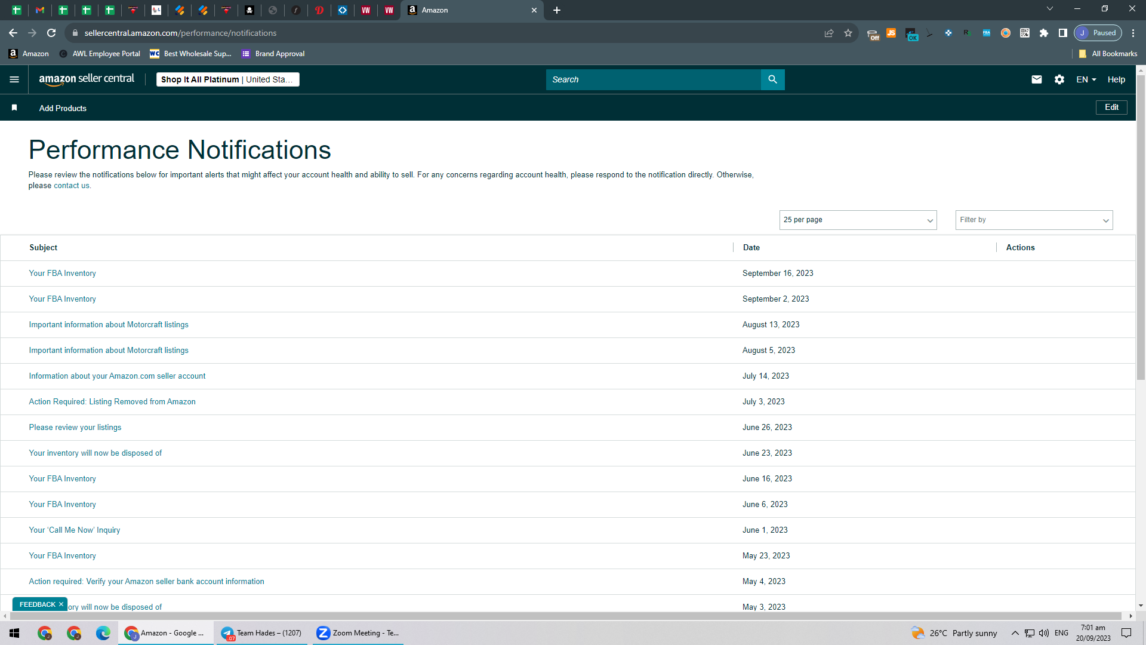Open the Windows notification center

tap(1126, 633)
